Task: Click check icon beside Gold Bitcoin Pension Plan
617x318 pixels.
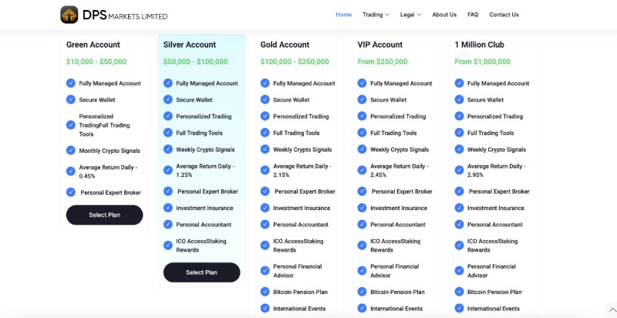Action: (265, 292)
